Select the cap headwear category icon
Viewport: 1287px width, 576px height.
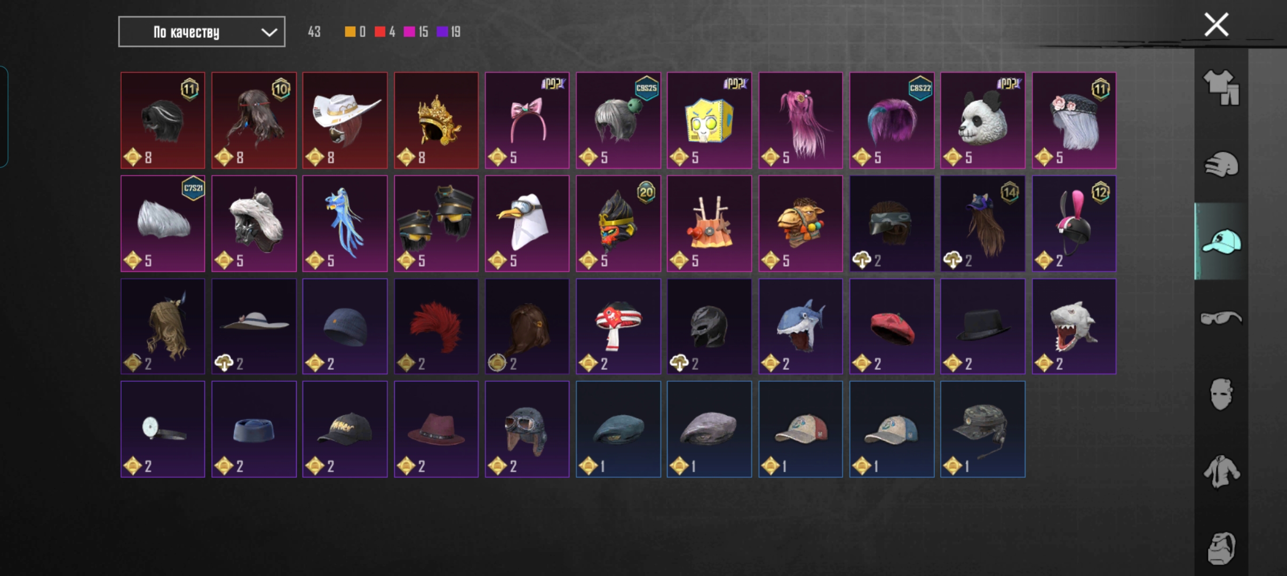(x=1221, y=242)
